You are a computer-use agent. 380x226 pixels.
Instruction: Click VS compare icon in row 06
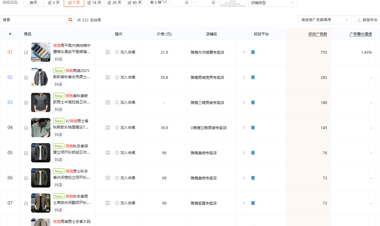[108, 178]
